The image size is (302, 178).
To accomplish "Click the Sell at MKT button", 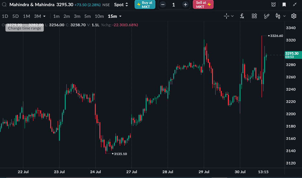I will [x=203, y=5].
